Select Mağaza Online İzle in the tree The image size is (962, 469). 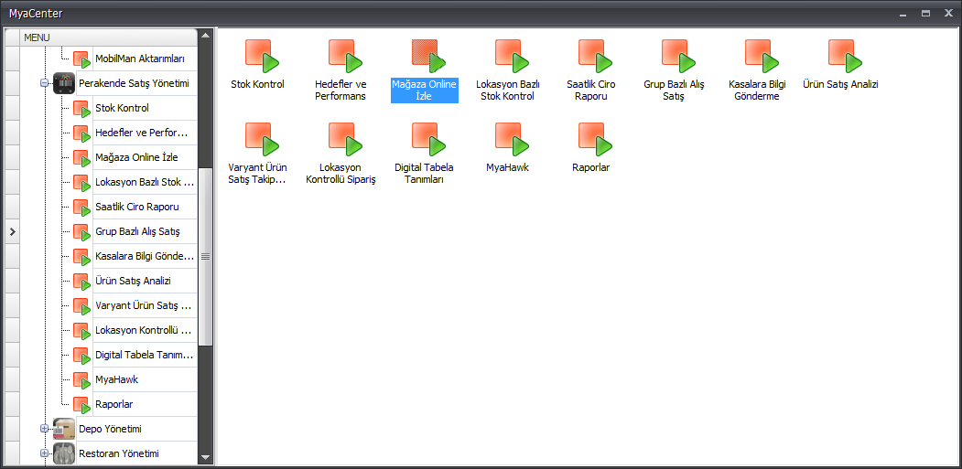click(x=136, y=157)
